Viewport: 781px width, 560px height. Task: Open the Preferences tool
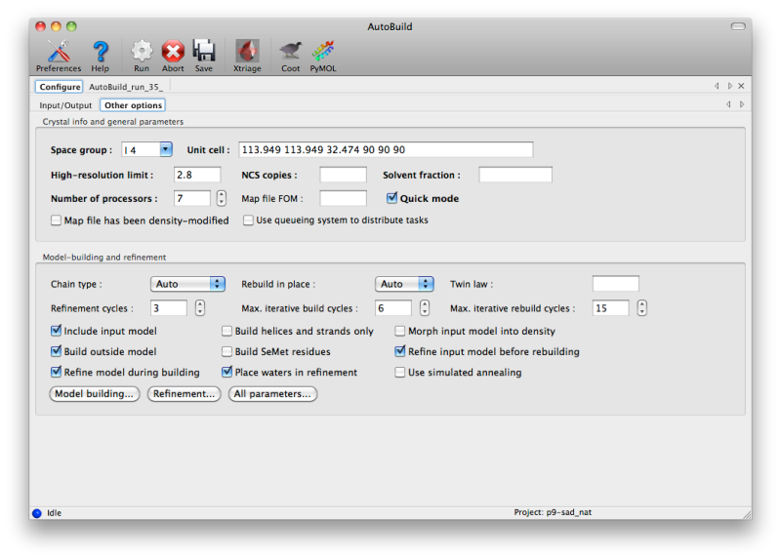(59, 56)
